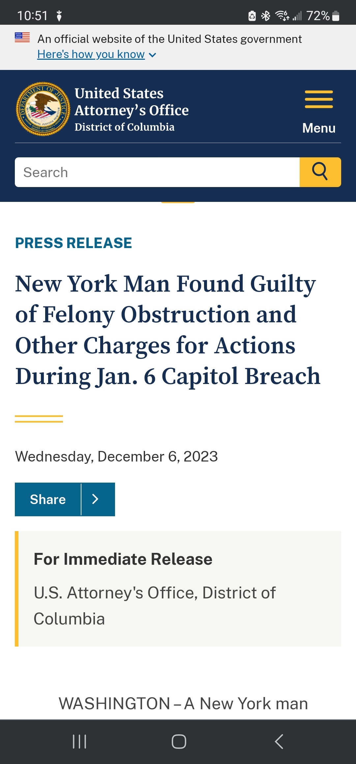Click the yellow search magnifier button
Viewport: 356px width, 764px height.
click(x=320, y=172)
